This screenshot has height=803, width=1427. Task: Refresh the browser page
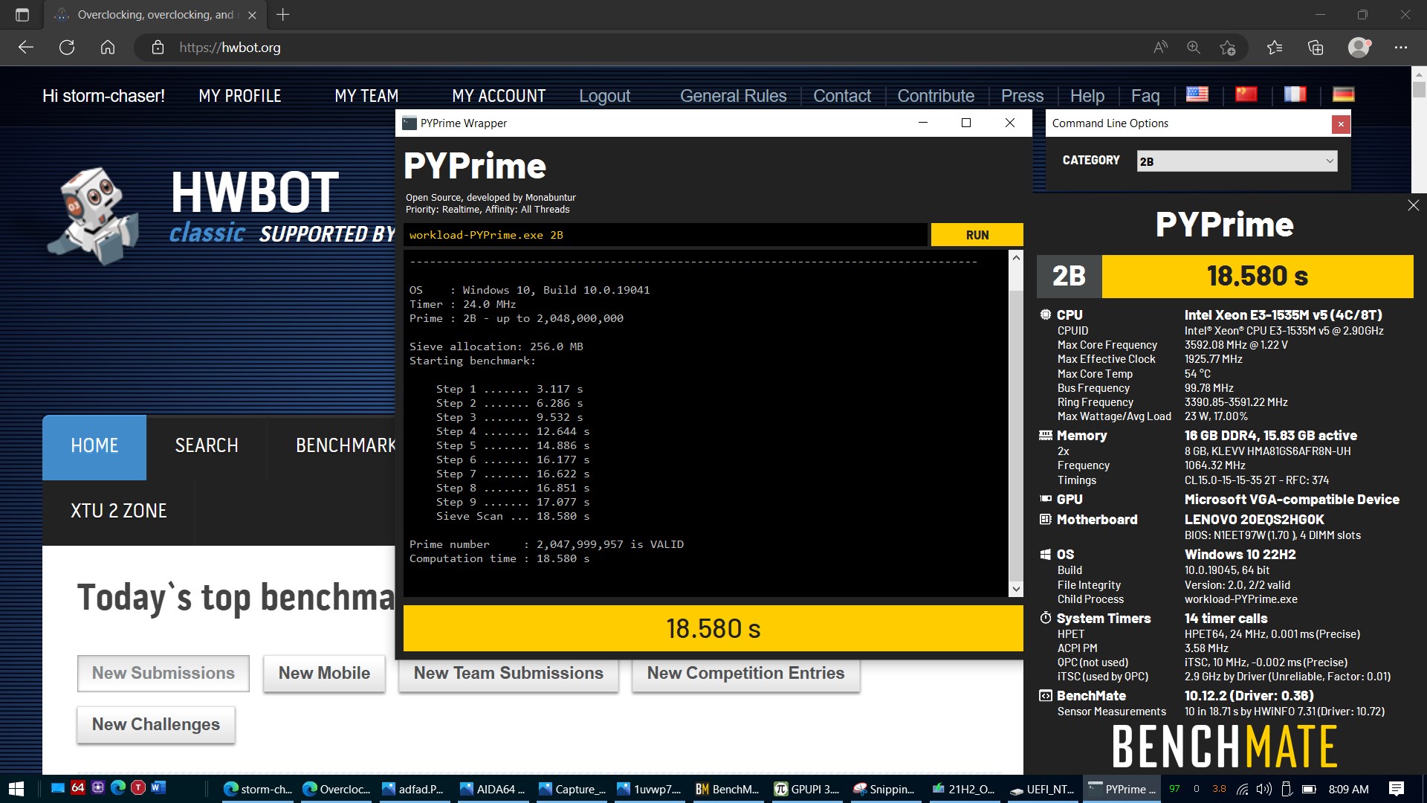tap(67, 48)
